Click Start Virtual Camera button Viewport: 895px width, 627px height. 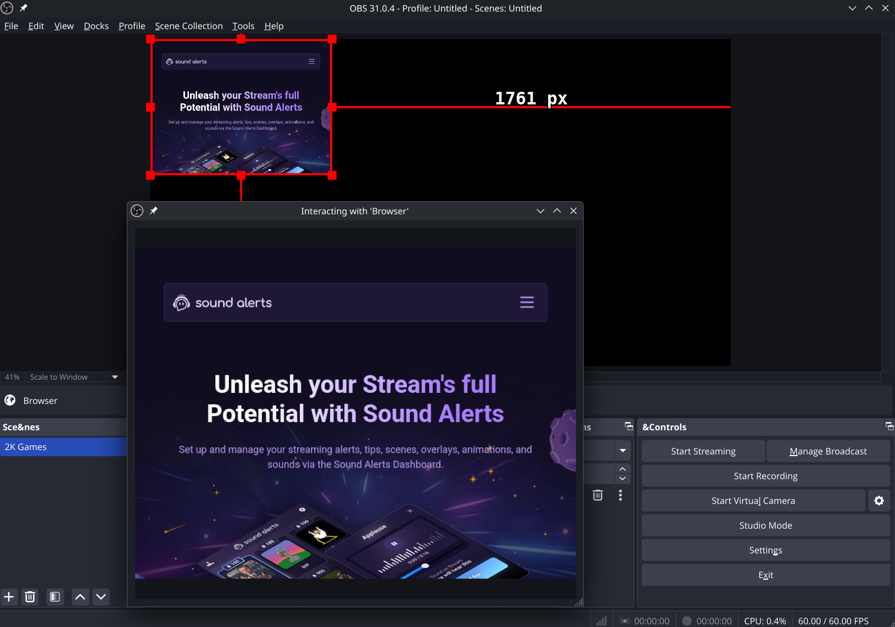(x=753, y=501)
